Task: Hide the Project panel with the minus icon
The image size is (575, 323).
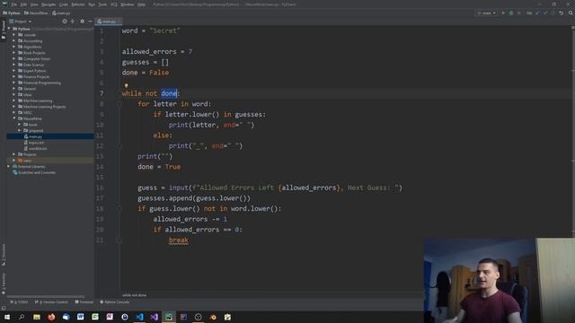Action: (90, 22)
